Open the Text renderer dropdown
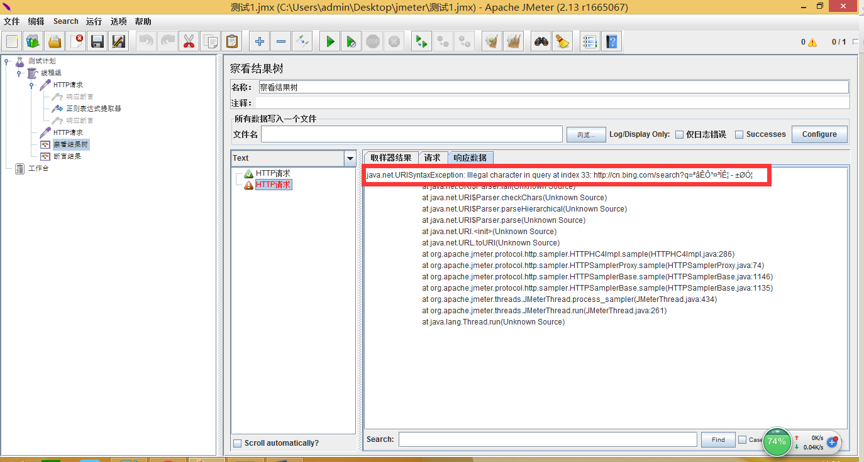Screen dimensions: 864x462 (x=350, y=158)
